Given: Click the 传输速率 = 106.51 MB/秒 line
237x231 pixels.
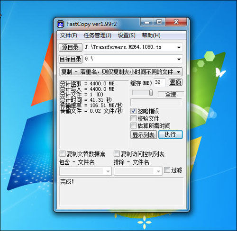Looking at the screenshot, I should (x=91, y=105).
